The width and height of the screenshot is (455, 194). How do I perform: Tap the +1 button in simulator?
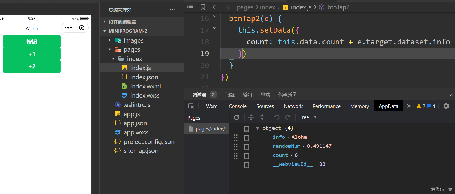click(32, 54)
